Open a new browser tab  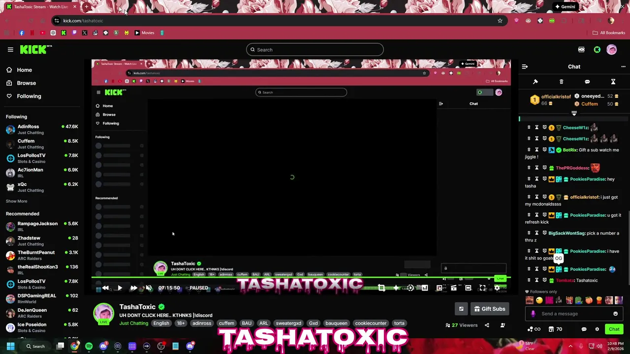[86, 7]
